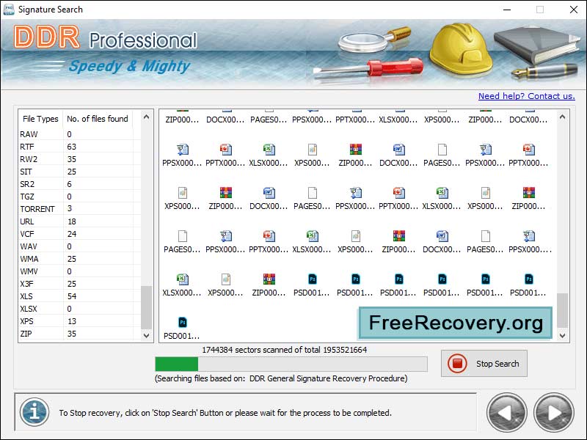Viewport: 587px width, 440px height.
Task: Select the ZIP file icon next to the first PSD
Action: click(x=269, y=279)
